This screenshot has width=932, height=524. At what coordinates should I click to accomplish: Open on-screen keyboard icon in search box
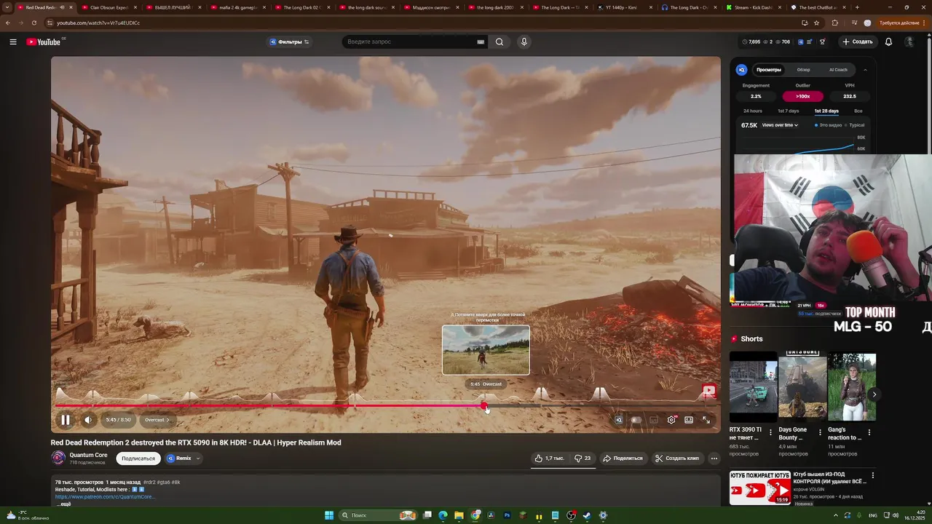pos(481,41)
